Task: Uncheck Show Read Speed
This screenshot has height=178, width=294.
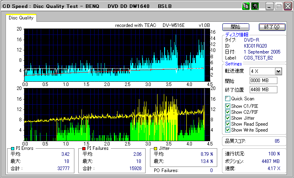Action: click(x=228, y=124)
